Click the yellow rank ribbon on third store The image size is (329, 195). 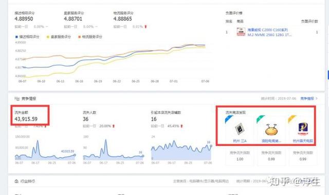[292, 119]
